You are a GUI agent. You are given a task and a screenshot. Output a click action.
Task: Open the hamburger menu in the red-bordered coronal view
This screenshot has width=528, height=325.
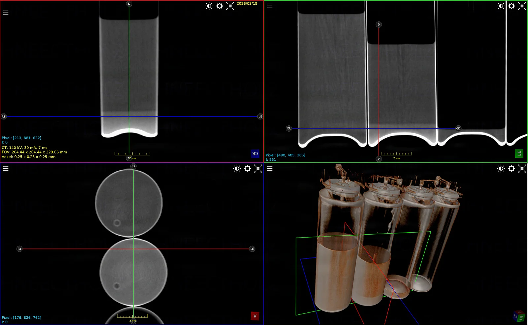pyautogui.click(x=6, y=13)
